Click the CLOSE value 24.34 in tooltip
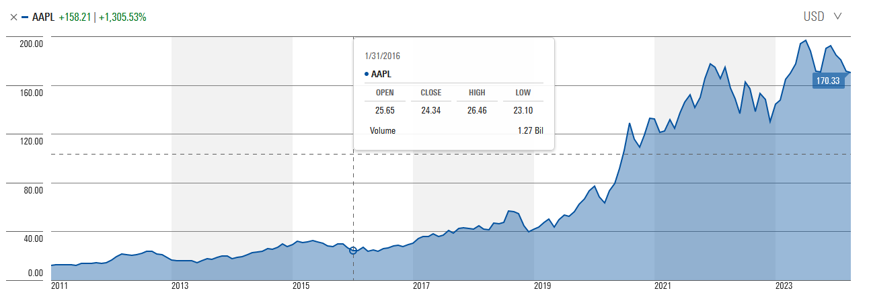Image resolution: width=869 pixels, height=301 pixels. pyautogui.click(x=430, y=110)
